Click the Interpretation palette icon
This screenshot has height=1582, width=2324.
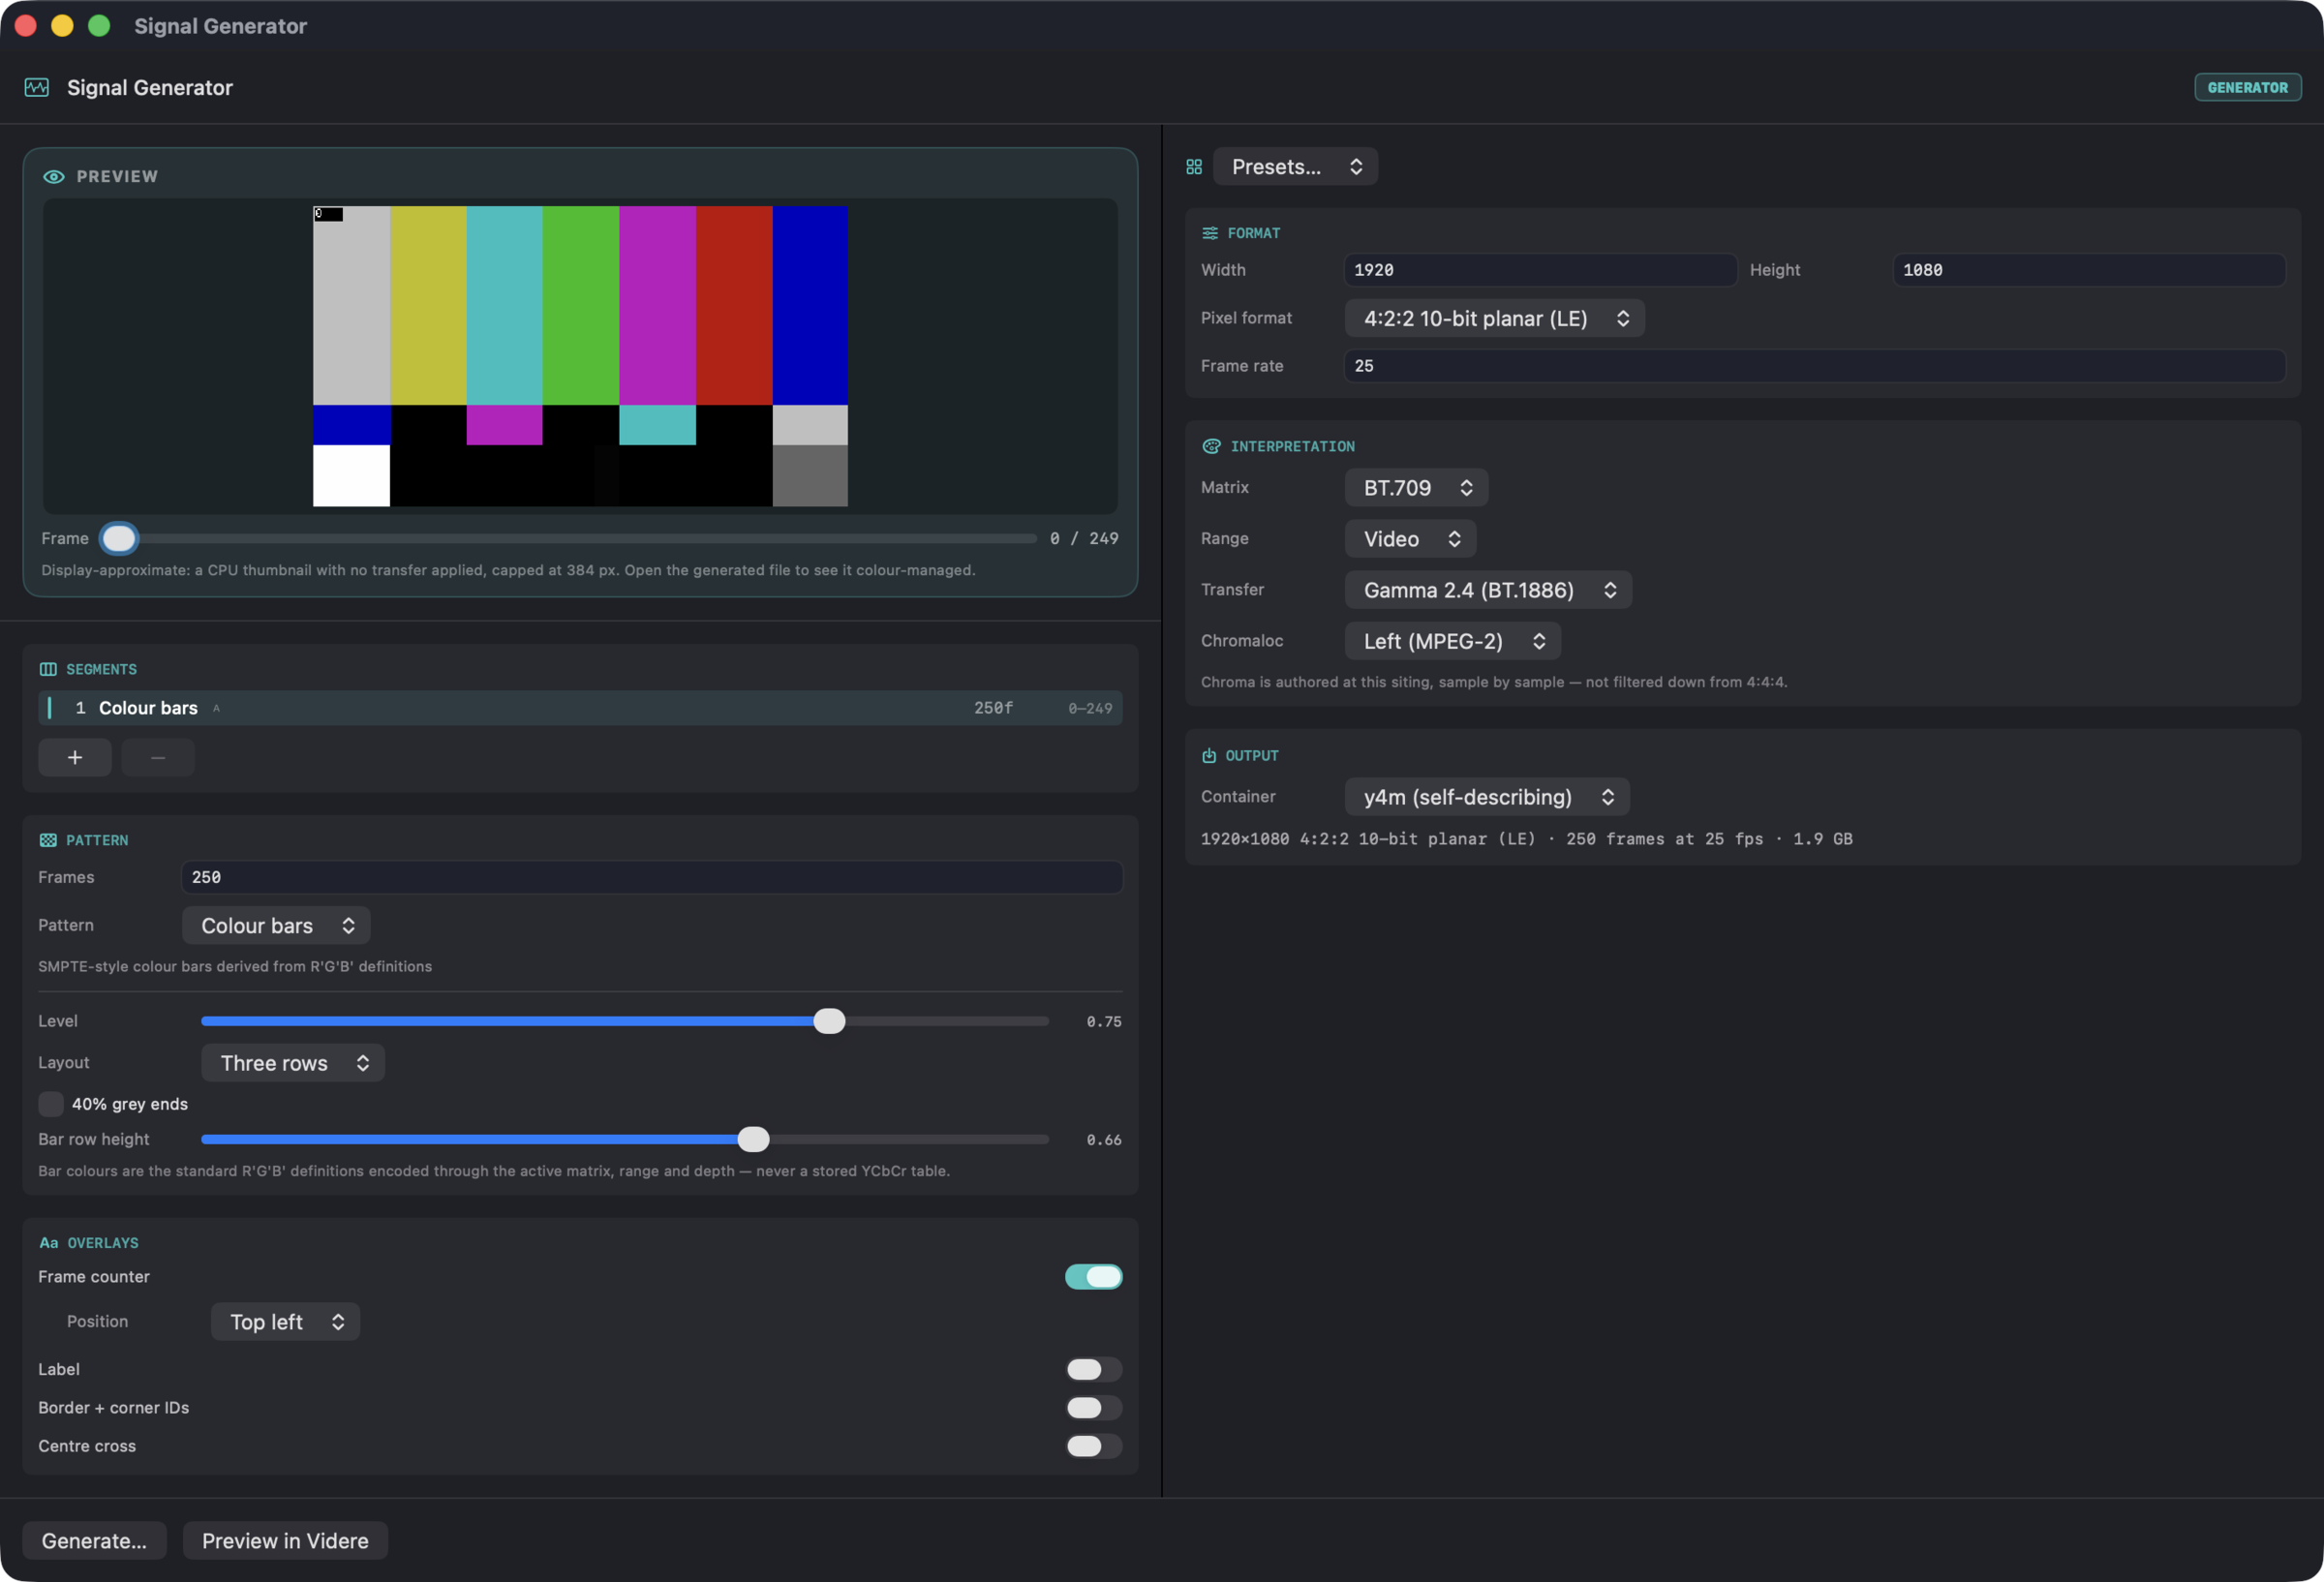point(1211,446)
